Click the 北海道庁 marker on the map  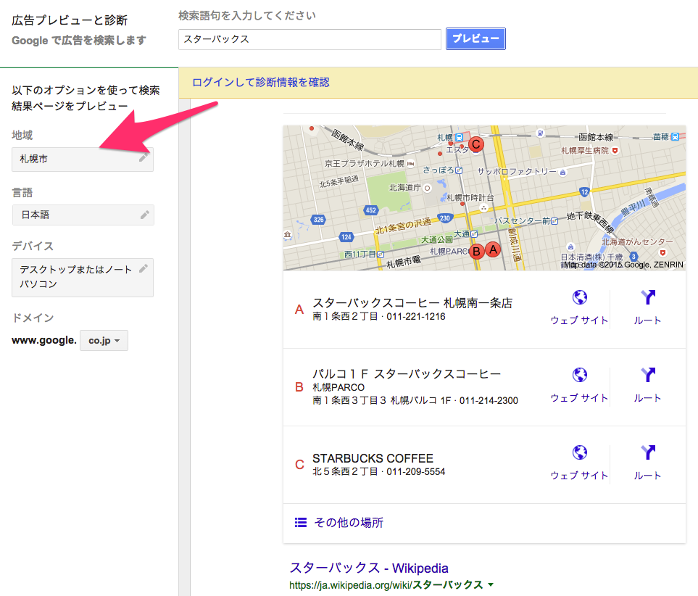428,188
